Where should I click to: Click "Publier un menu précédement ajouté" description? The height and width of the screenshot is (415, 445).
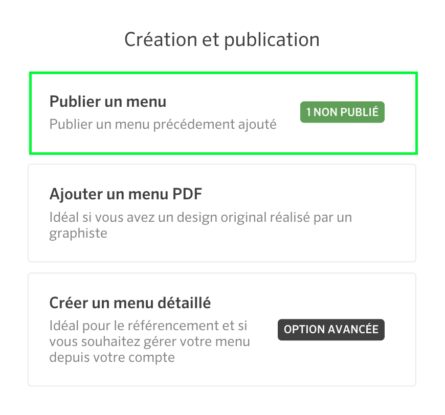click(x=163, y=125)
